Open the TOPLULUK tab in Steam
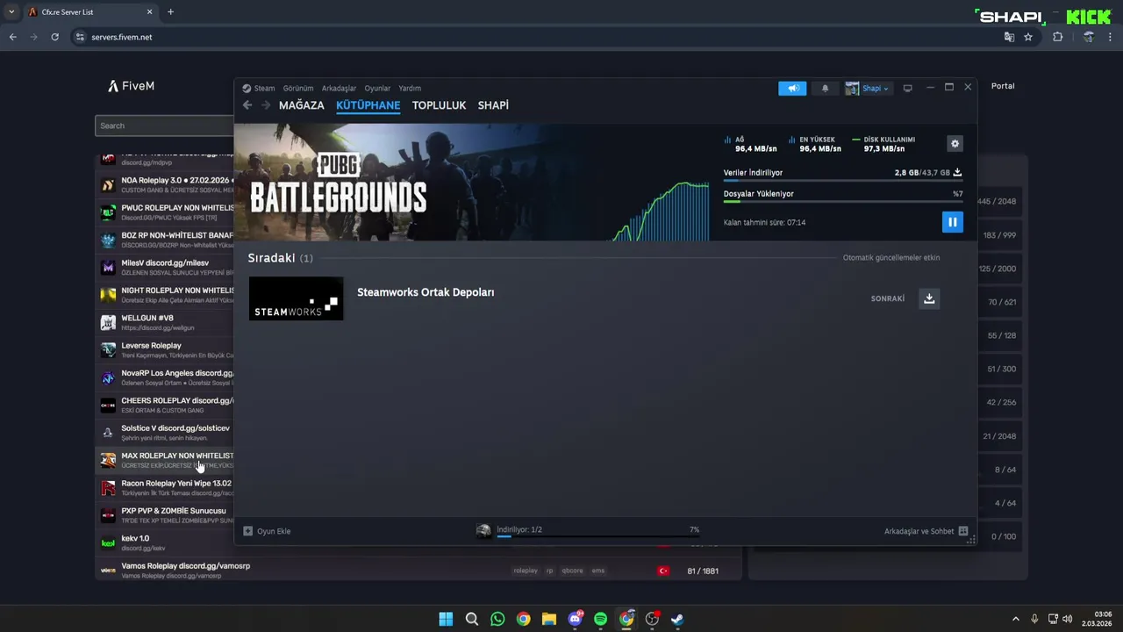Viewport: 1123px width, 632px height. point(439,105)
